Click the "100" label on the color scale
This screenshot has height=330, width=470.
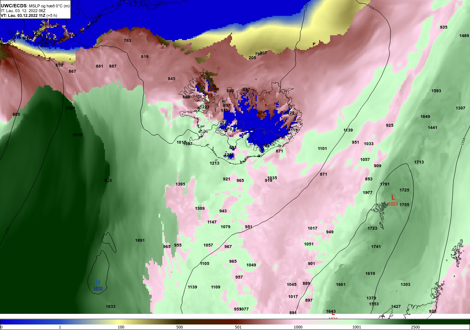click(x=121, y=327)
